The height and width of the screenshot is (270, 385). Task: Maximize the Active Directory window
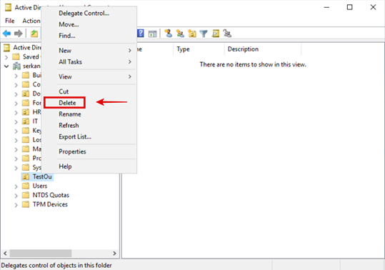pyautogui.click(x=350, y=7)
